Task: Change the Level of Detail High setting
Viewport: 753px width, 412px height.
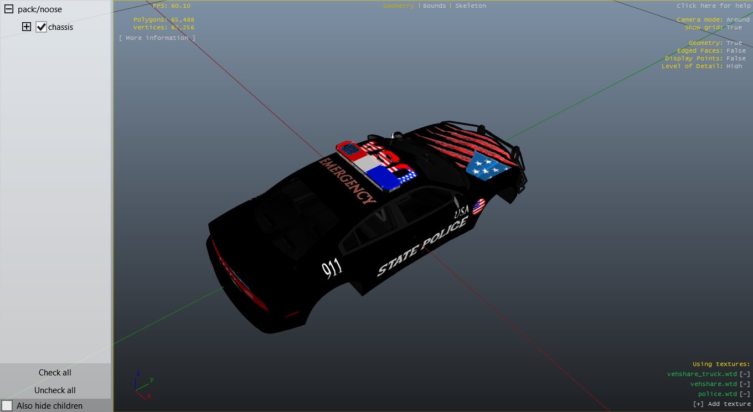Action: click(x=734, y=66)
